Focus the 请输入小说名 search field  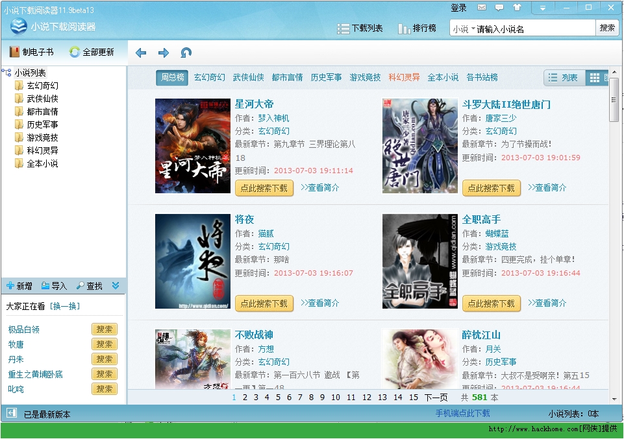tap(535, 29)
